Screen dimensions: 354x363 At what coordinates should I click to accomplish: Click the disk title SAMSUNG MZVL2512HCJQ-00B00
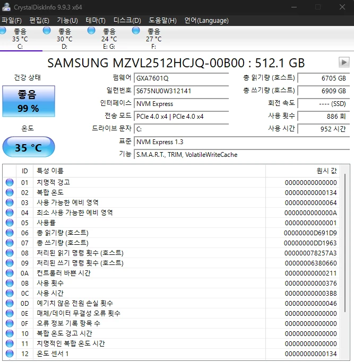click(146, 63)
